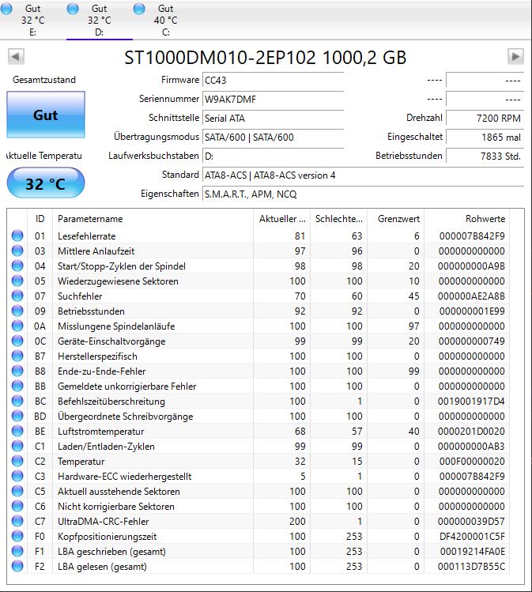Go to previous disk with left arrow

[16, 57]
